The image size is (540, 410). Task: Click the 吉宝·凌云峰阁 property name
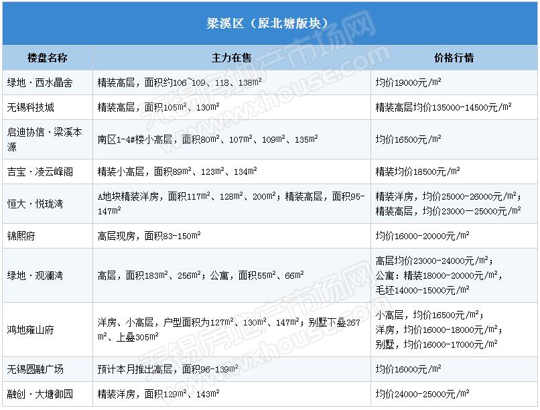(40, 172)
